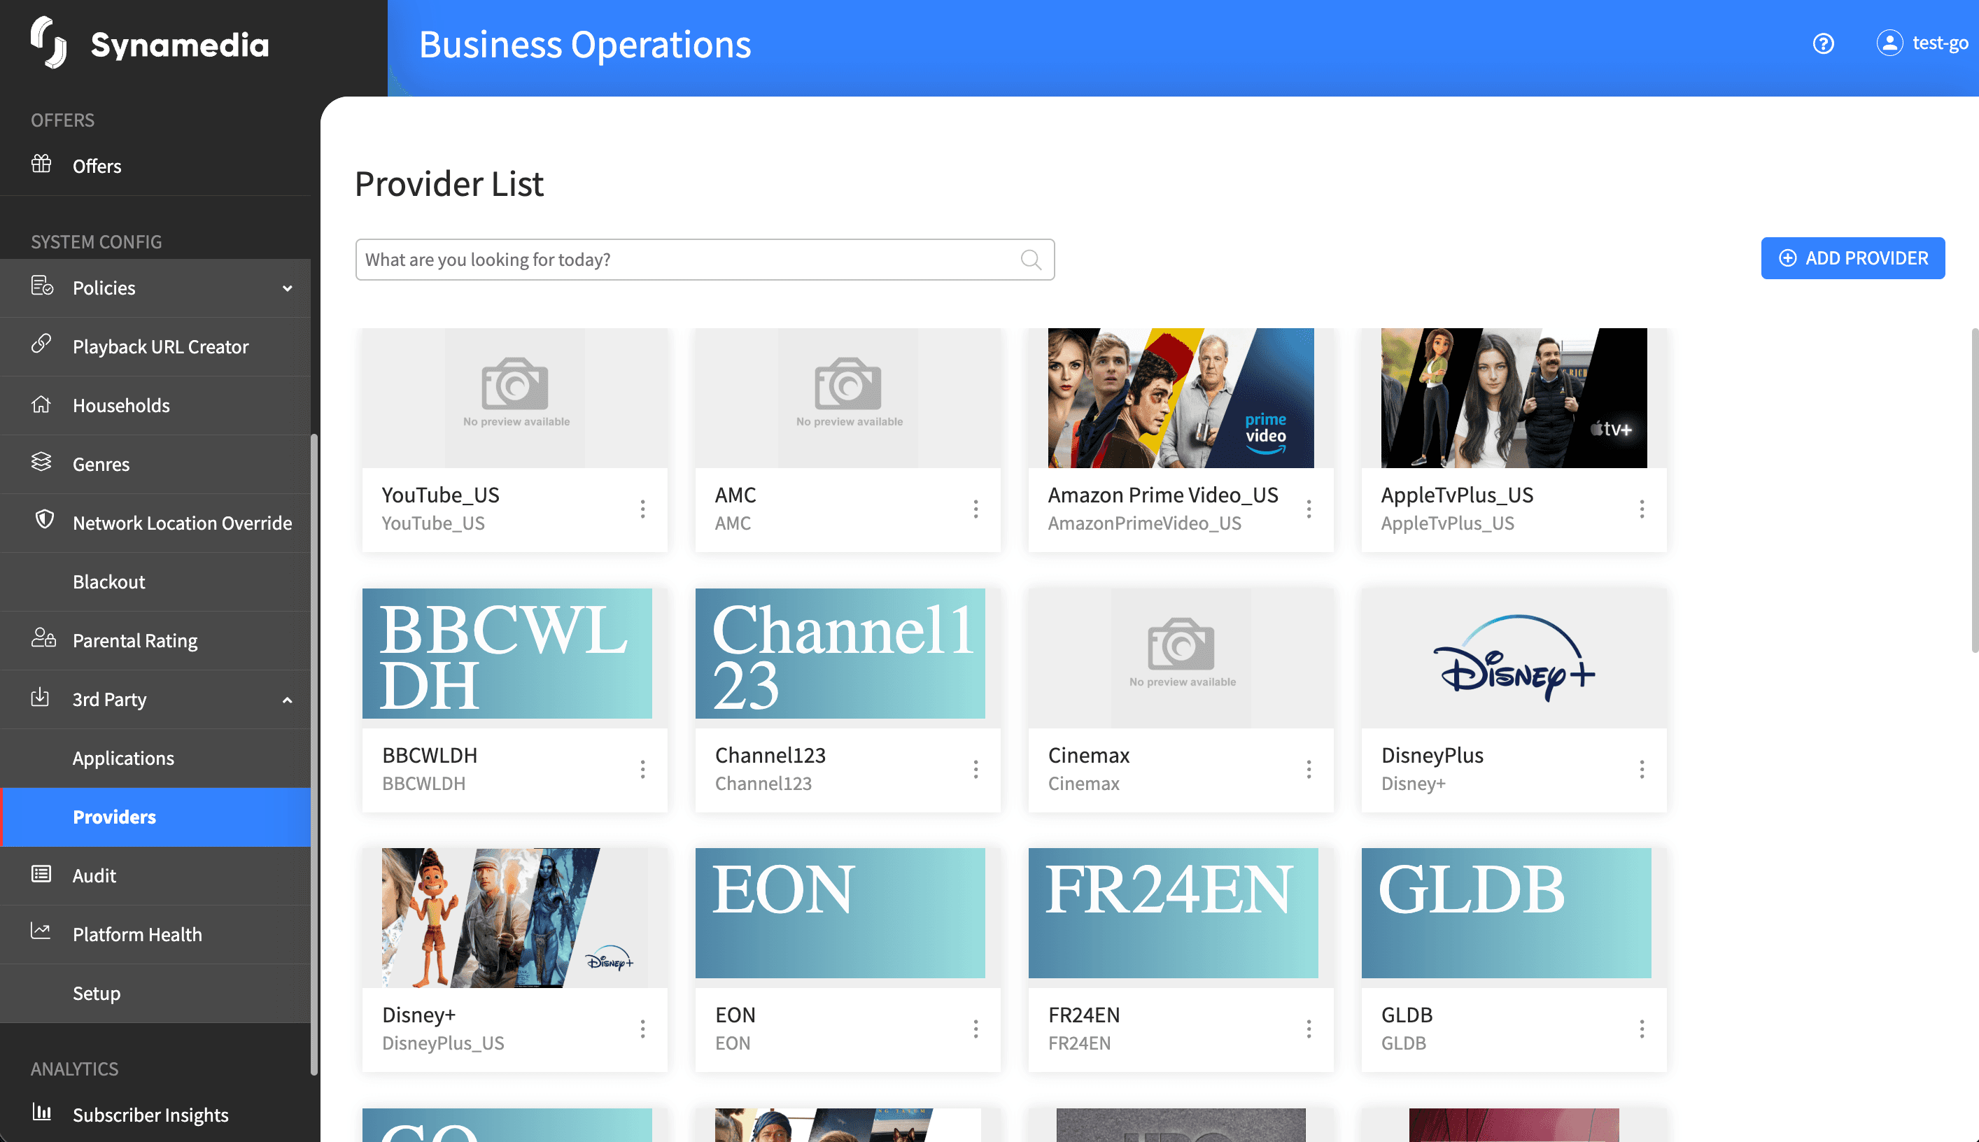
Task: Expand the Policies chevron
Action: [x=287, y=288]
